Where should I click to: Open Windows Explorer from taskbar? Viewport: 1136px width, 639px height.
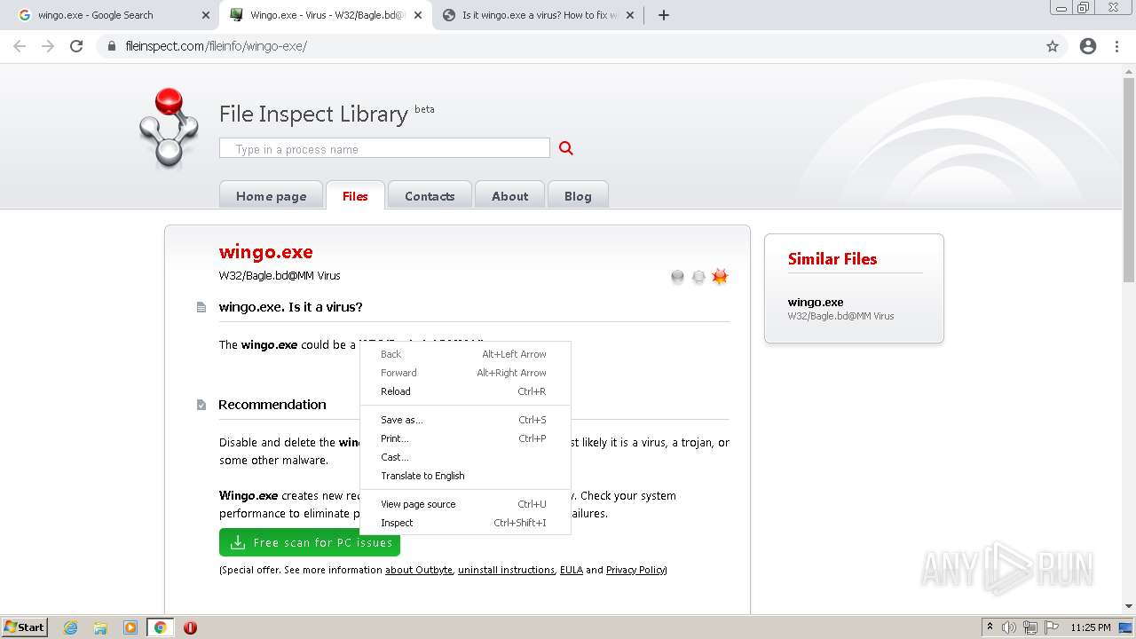coord(100,627)
